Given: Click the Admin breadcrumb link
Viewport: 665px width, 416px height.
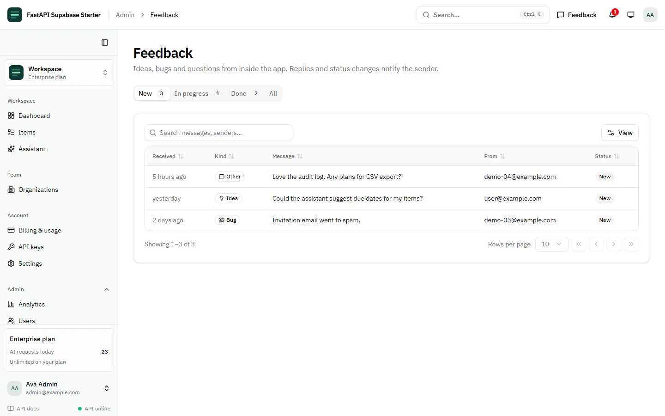Looking at the screenshot, I should [x=125, y=15].
